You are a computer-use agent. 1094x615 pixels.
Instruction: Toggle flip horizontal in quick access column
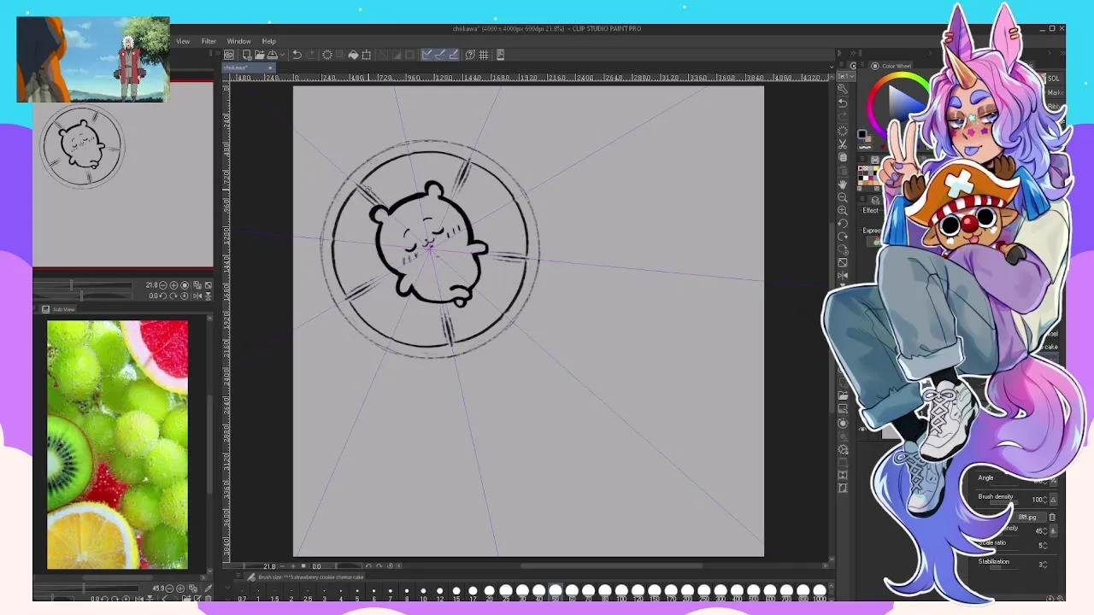click(x=843, y=276)
